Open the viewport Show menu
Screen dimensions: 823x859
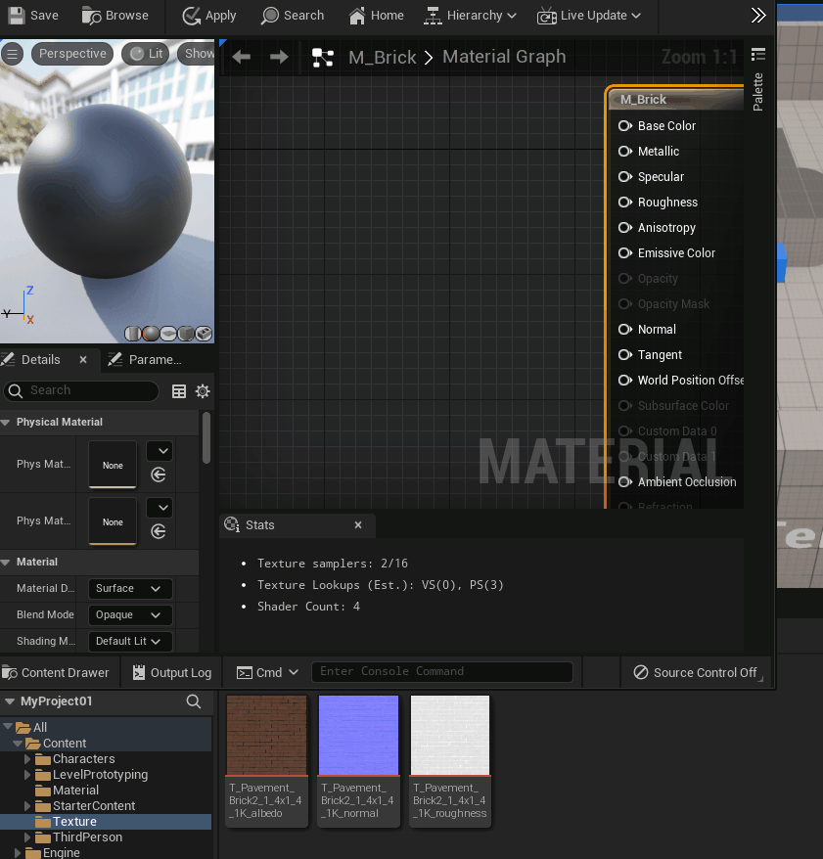coord(196,54)
